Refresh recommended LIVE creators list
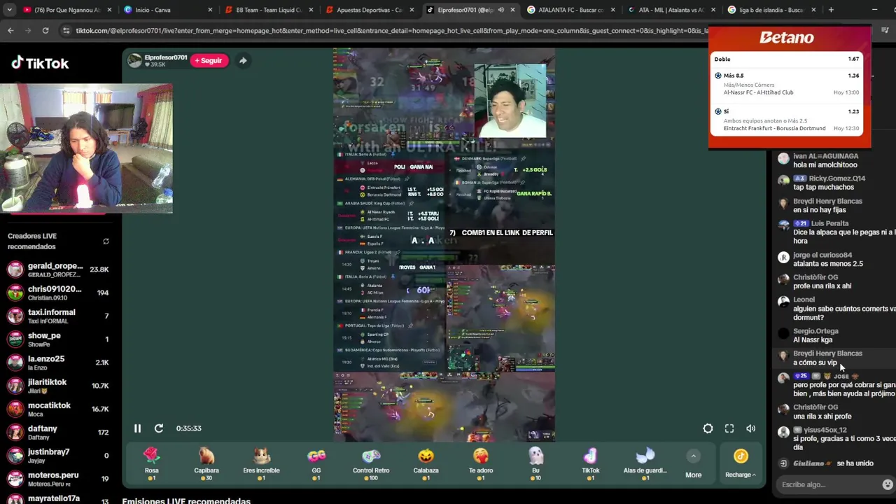Viewport: 896px width, 504px height. [106, 241]
